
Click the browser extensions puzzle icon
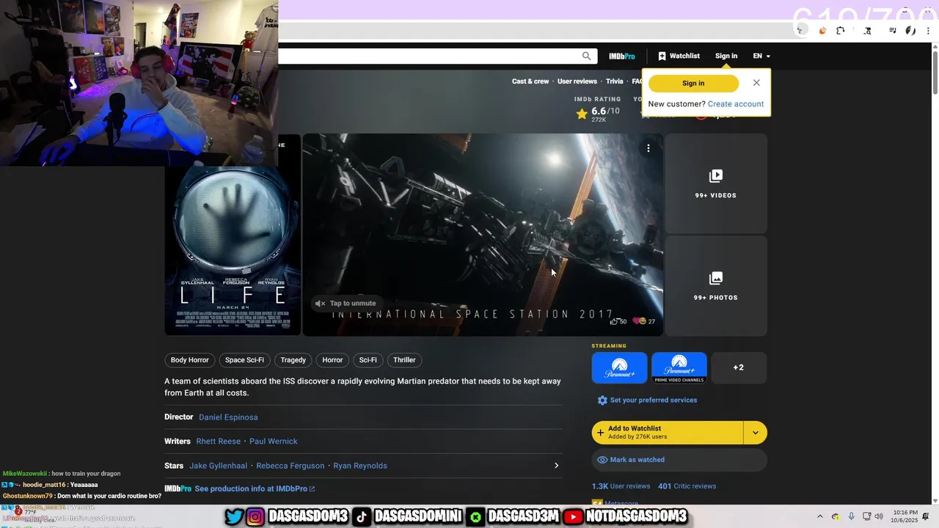[841, 31]
